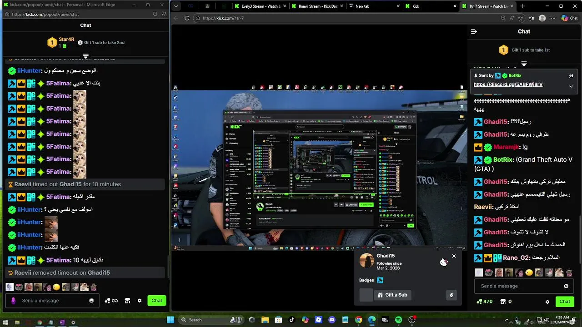Screen dimensions: 582x327
Task: Expand main chat header collapse arrow
Action: tap(524, 64)
